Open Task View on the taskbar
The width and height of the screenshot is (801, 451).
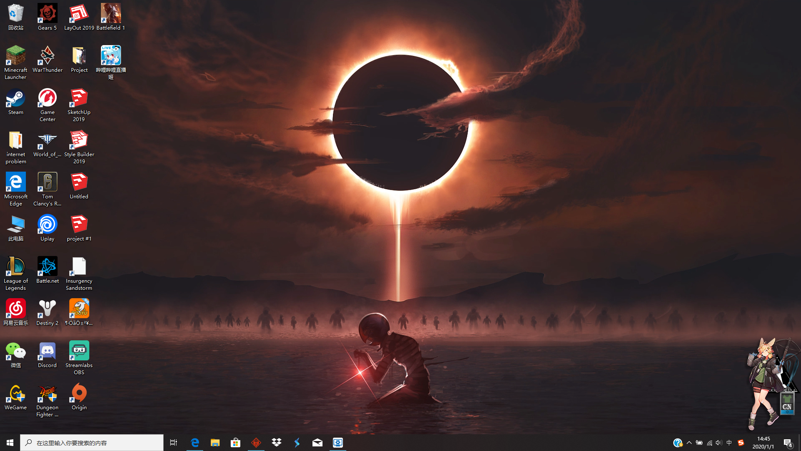coord(174,443)
